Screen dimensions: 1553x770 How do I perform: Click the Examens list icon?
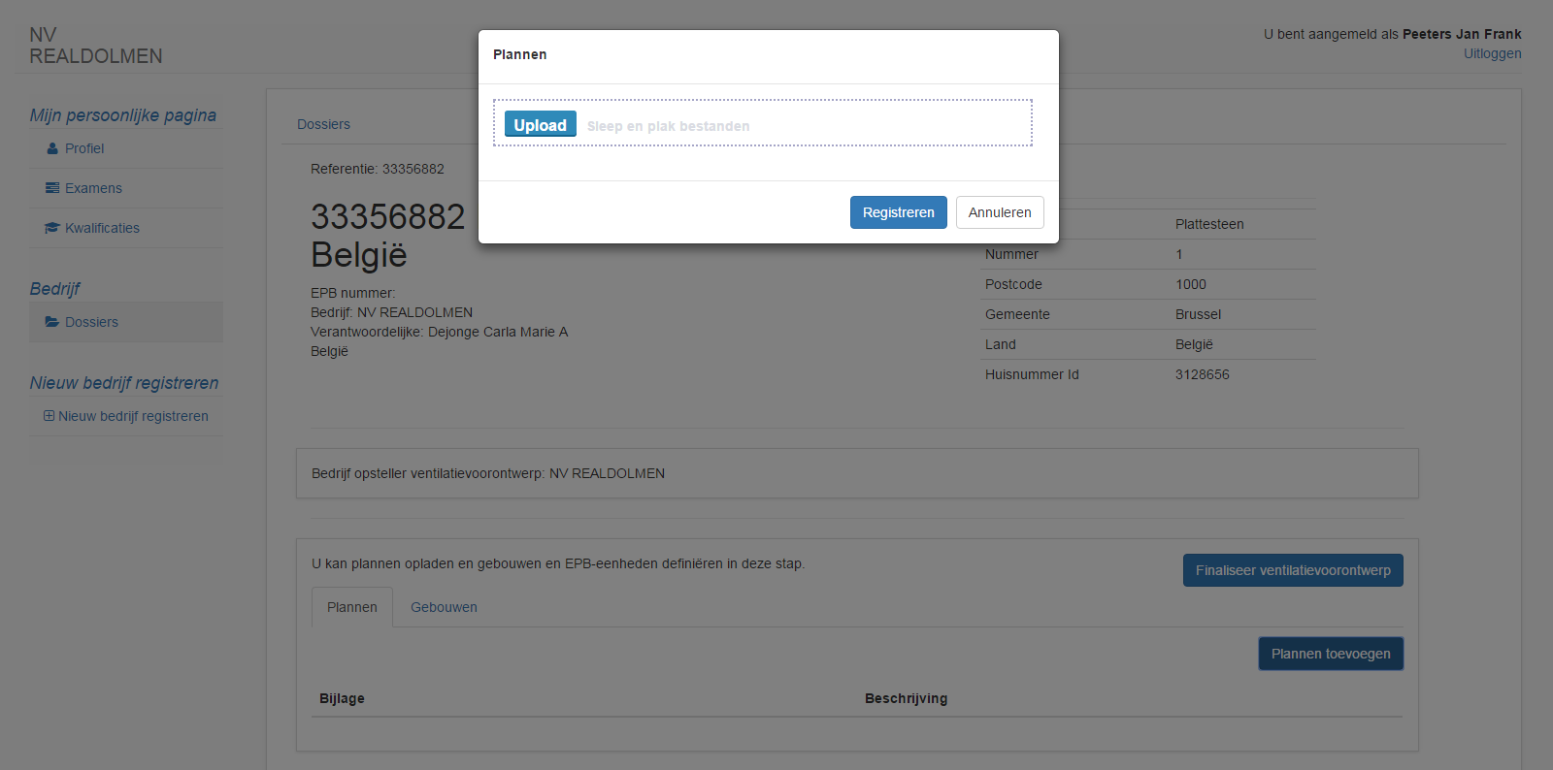coord(52,188)
